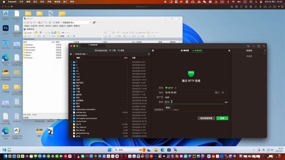This screenshot has height=160, width=285.
Task: Expand the com.apple.recovery.boot folder
Action: [71, 119]
